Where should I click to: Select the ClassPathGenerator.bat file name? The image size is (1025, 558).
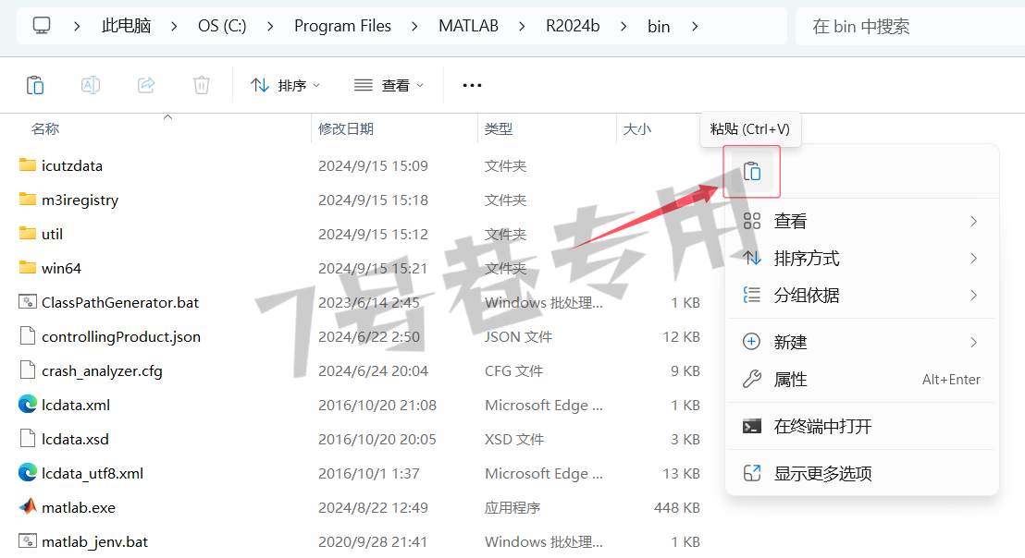120,302
